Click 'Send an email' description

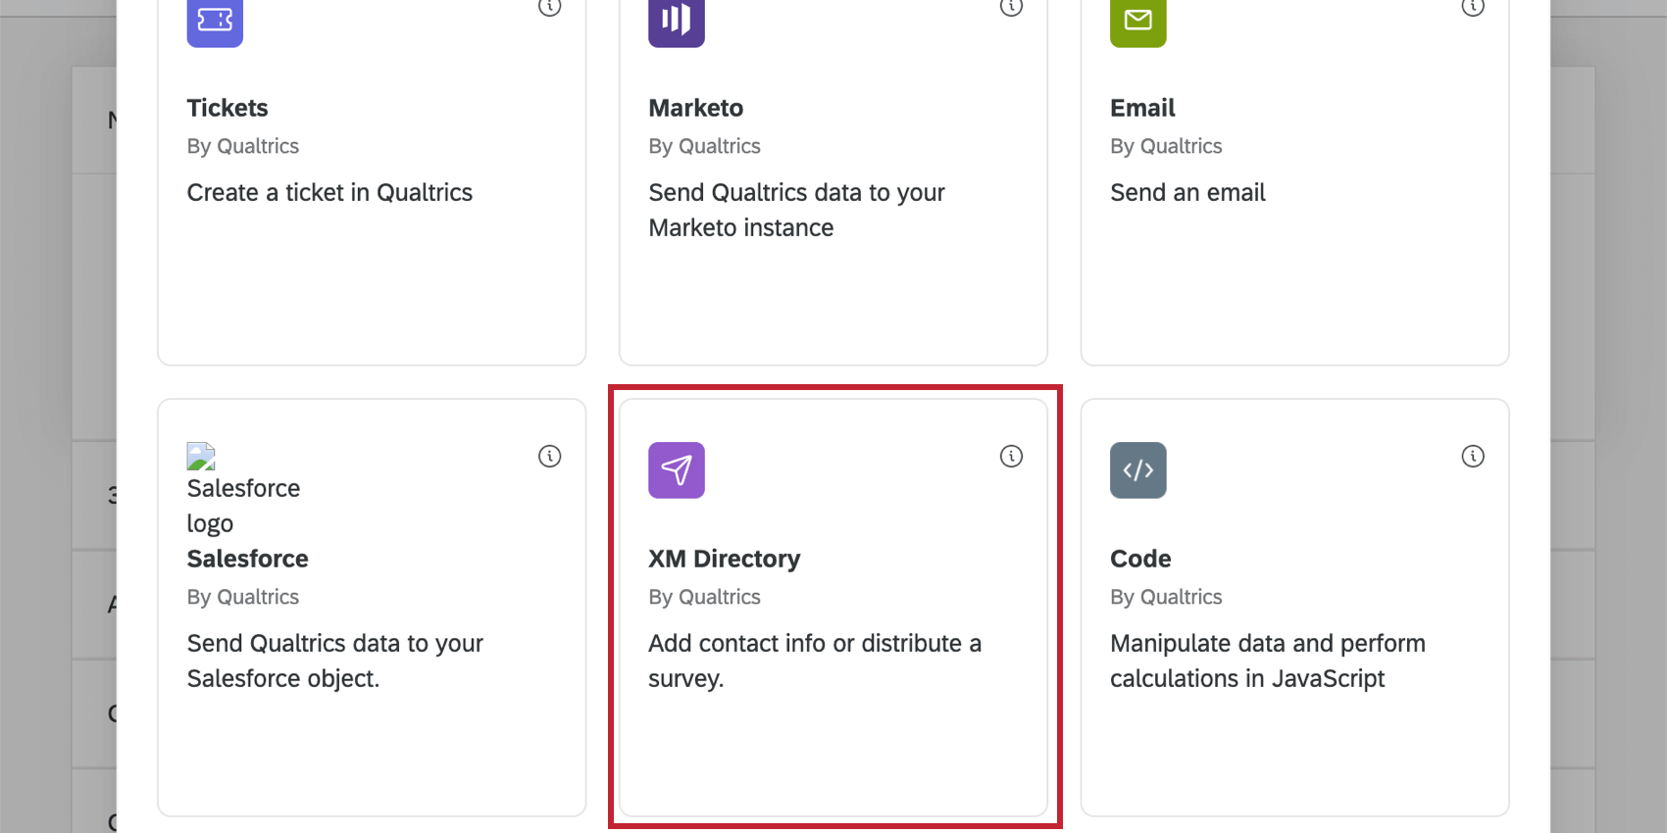pos(1187,192)
